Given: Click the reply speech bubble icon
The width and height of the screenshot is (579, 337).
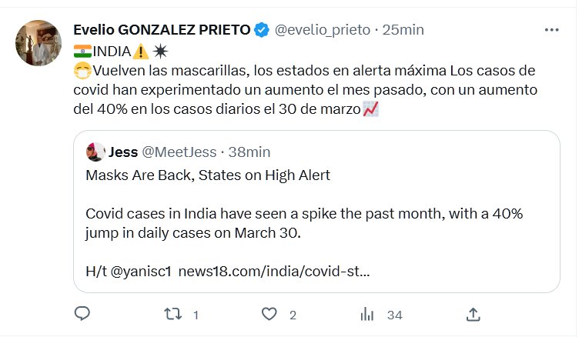Looking at the screenshot, I should pyautogui.click(x=82, y=314).
